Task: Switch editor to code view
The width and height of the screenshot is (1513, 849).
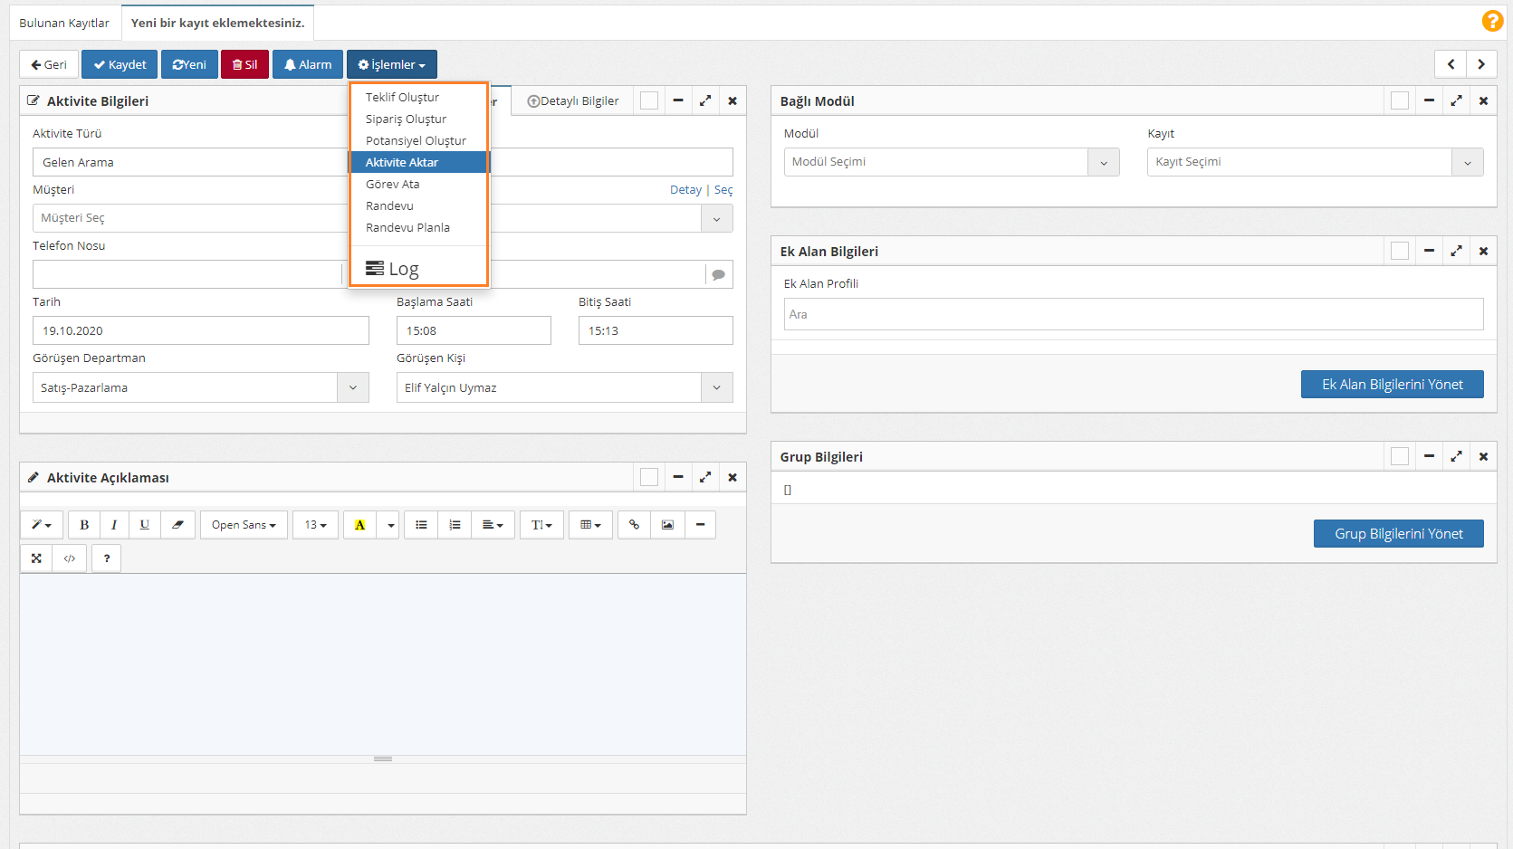Action: point(70,558)
